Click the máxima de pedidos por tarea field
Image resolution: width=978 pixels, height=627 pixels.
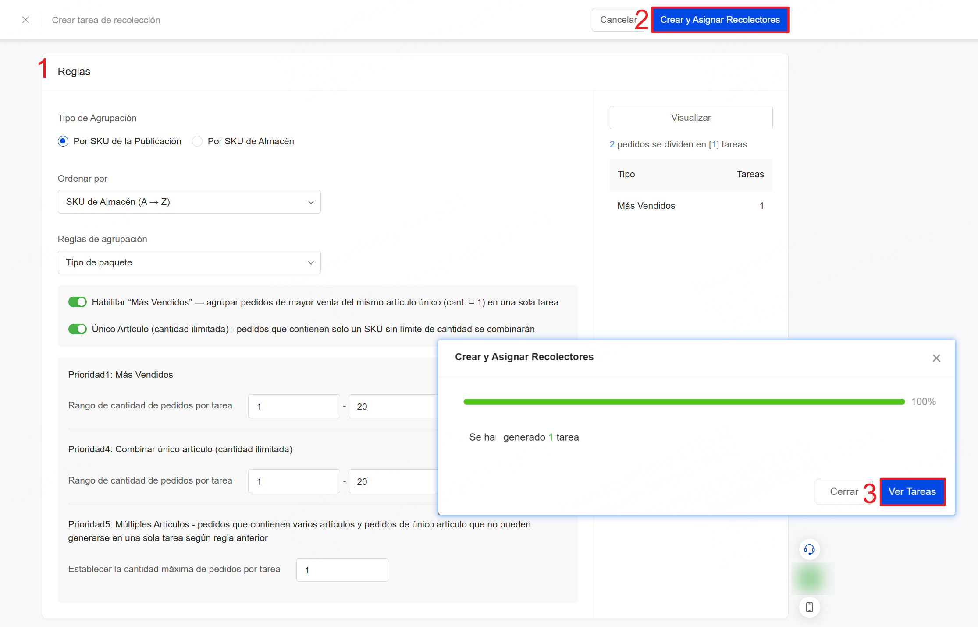click(x=342, y=570)
